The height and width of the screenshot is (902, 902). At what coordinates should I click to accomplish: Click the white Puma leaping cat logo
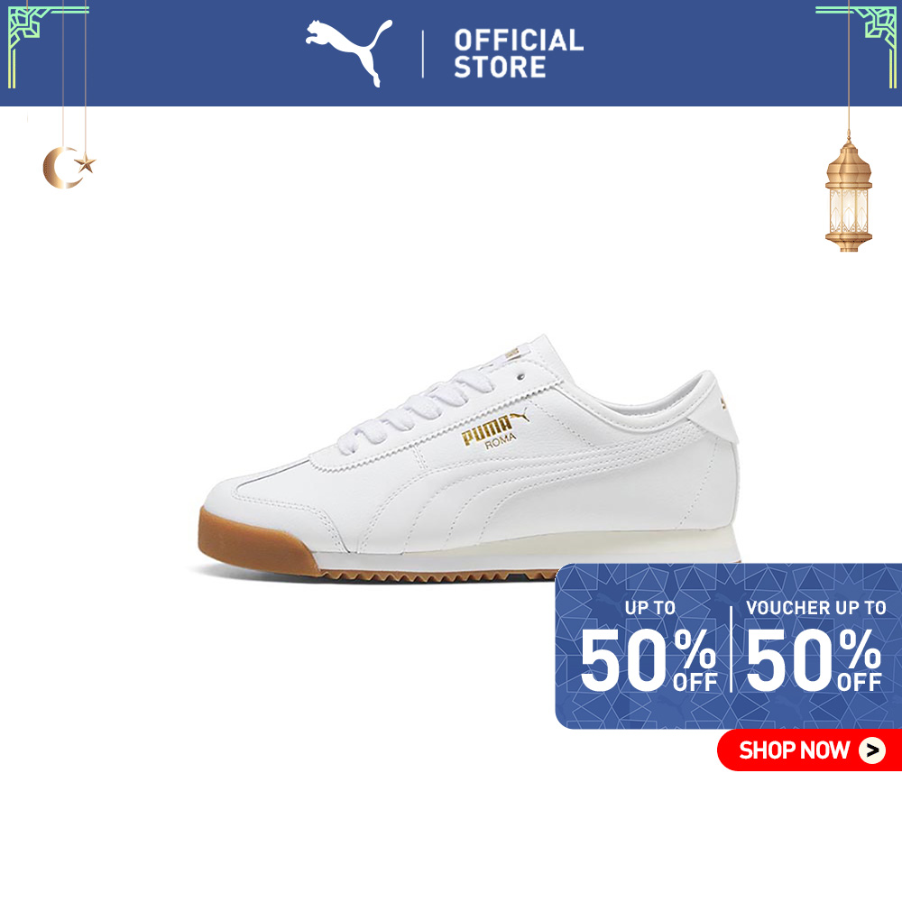(349, 53)
